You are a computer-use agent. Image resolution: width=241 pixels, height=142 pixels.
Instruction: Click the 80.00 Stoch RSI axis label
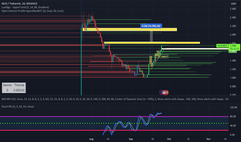(x=233, y=116)
